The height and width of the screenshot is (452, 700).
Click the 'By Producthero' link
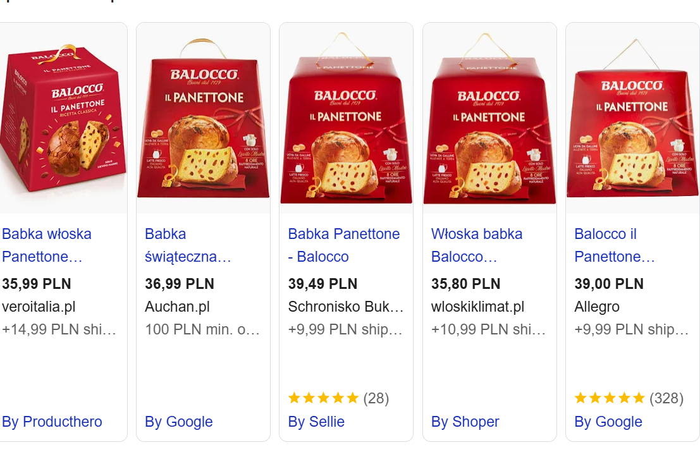coord(52,422)
